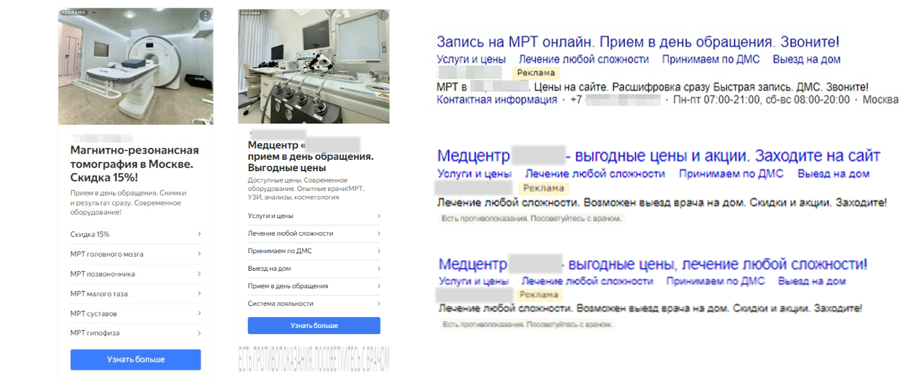Screen dimensions: 923x380
Task: Open three-dot menu on MRI ad image
Action: click(205, 15)
